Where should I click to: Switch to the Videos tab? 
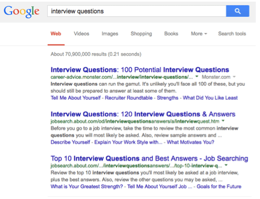(x=81, y=34)
